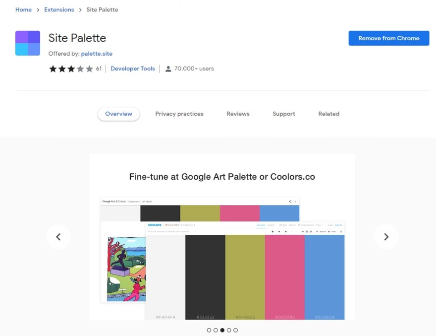Click the Site Palette title heading
This screenshot has width=436, height=336.
77,38
